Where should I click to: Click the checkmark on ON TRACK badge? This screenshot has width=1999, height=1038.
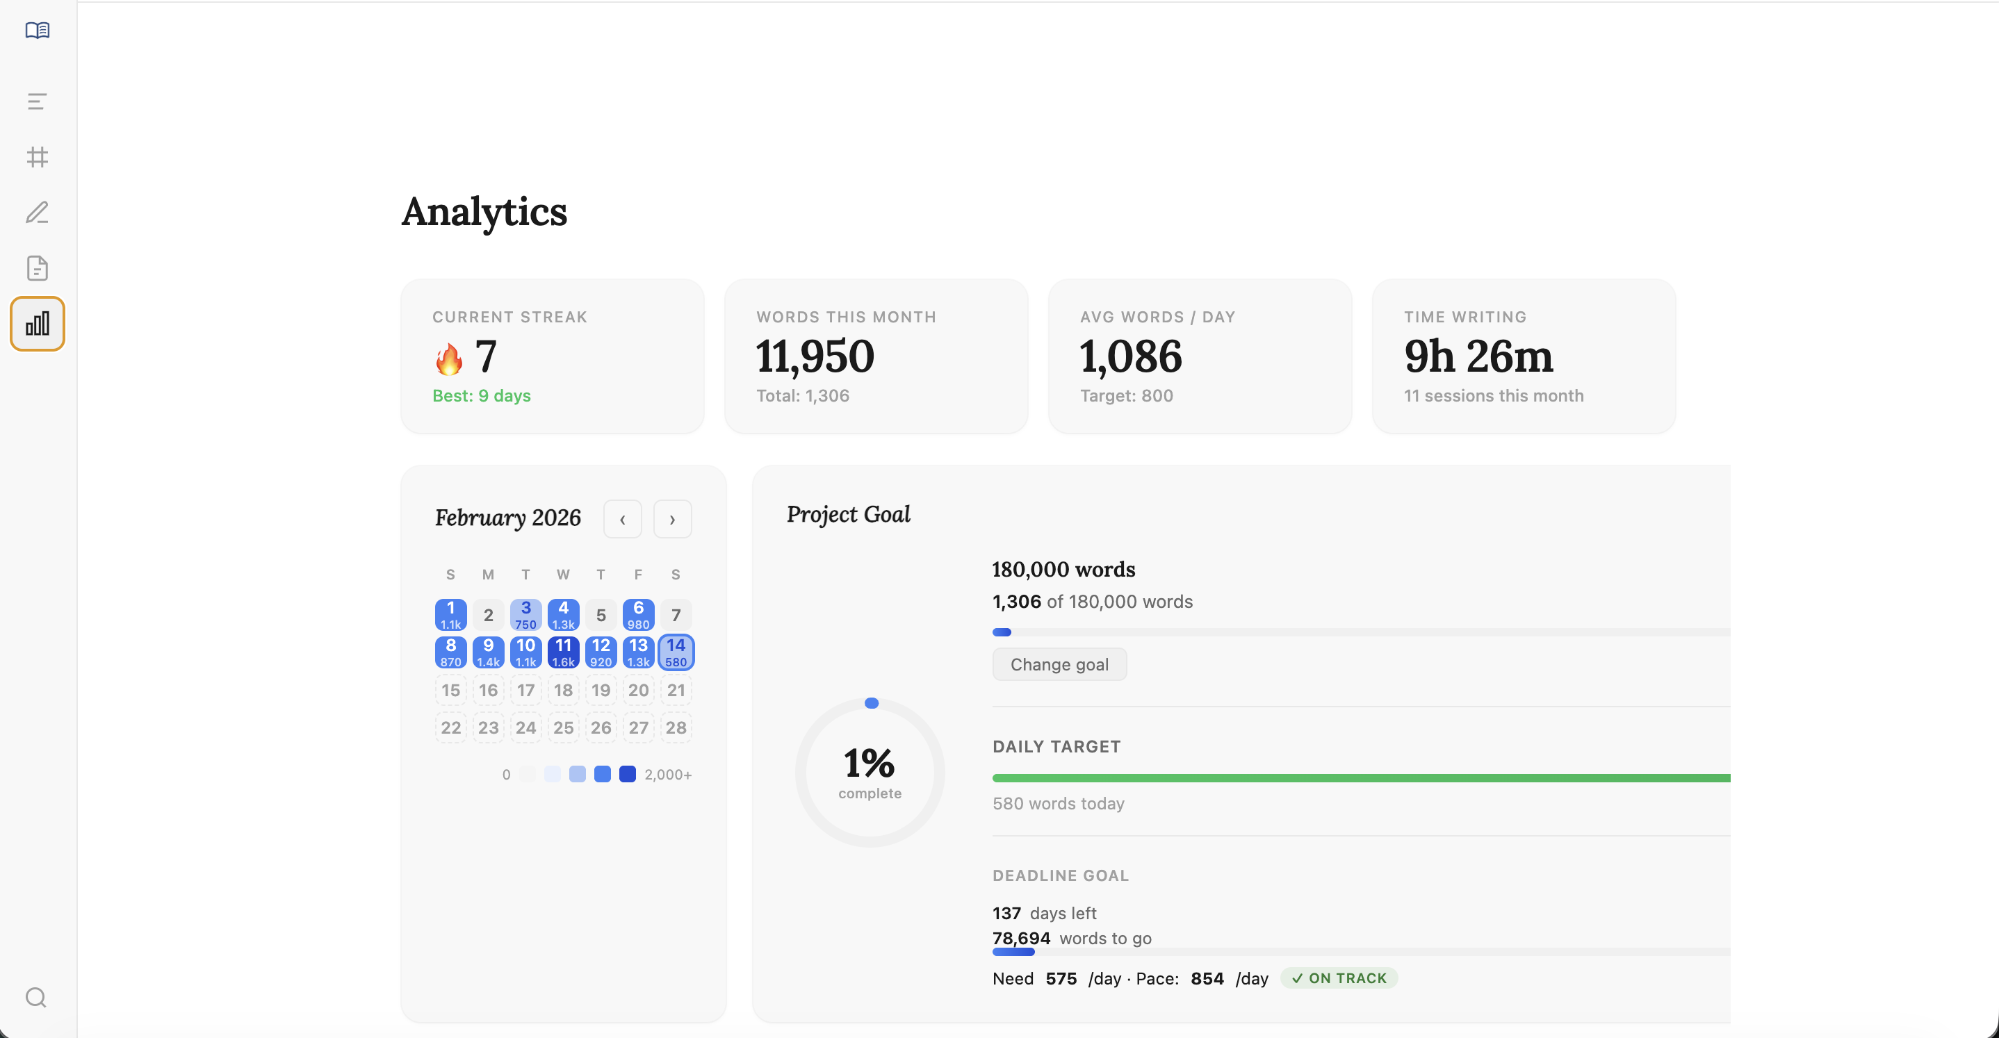pos(1298,978)
